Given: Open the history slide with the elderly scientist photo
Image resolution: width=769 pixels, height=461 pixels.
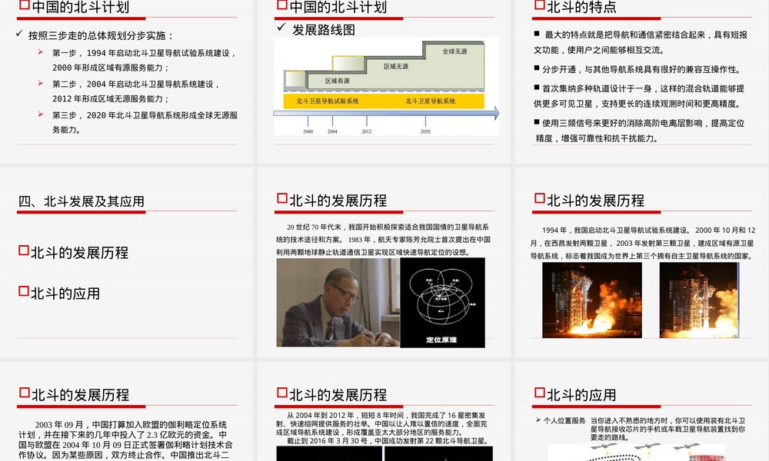Looking at the screenshot, I should 384,263.
